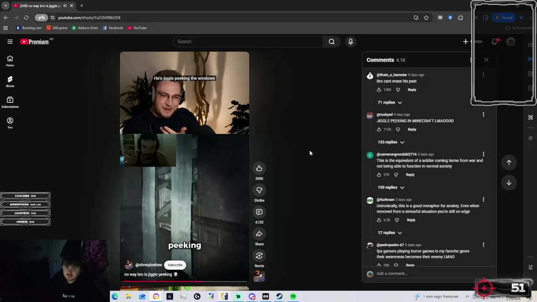
Task: Open the Create button menu
Action: [x=472, y=42]
